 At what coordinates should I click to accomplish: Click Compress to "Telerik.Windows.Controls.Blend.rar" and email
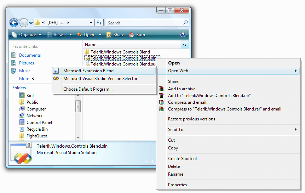click(228, 109)
